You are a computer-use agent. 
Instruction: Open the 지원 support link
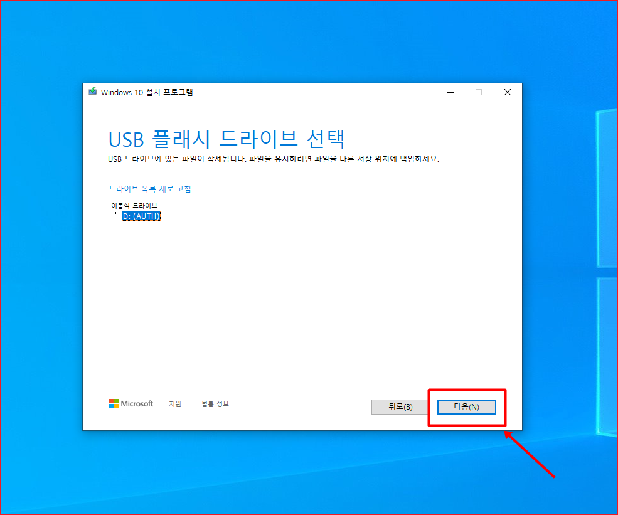[x=175, y=404]
